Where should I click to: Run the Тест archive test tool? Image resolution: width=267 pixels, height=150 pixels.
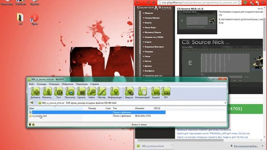click(x=58, y=92)
